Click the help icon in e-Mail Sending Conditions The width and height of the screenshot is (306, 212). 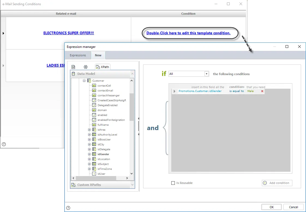(x=4, y=144)
